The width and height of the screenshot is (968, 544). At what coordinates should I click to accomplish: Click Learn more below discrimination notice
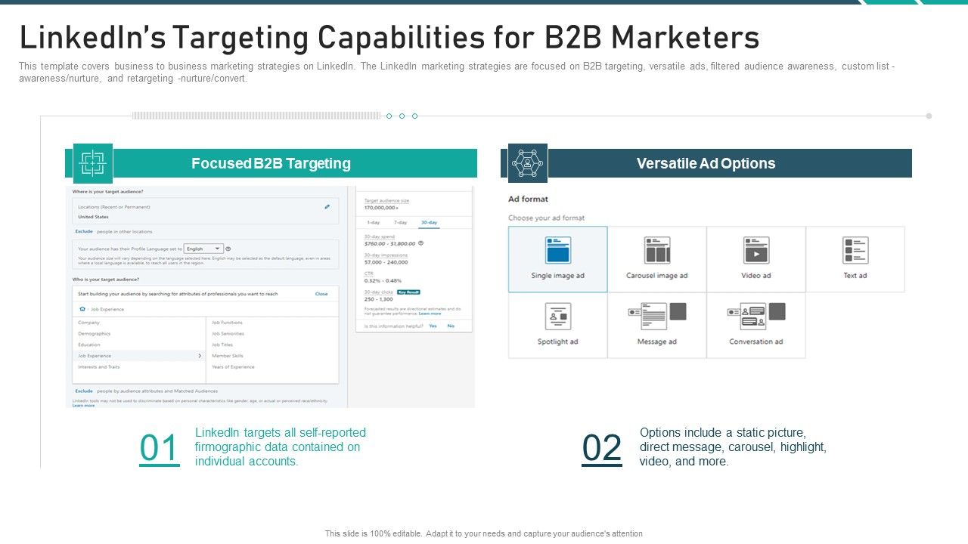pyautogui.click(x=84, y=406)
